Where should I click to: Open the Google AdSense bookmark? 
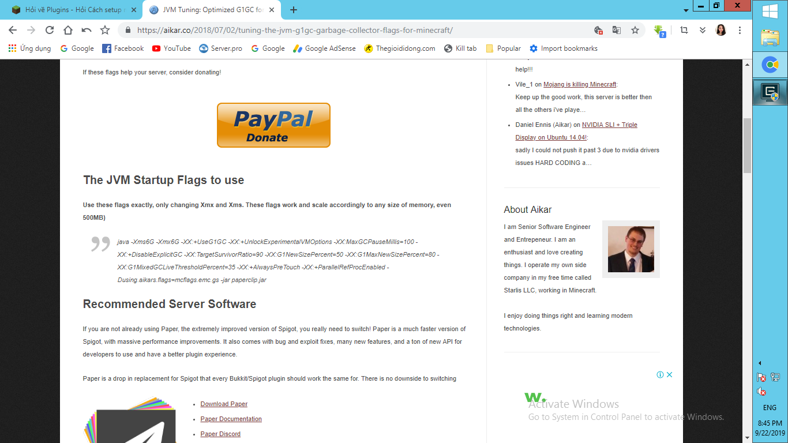[324, 48]
